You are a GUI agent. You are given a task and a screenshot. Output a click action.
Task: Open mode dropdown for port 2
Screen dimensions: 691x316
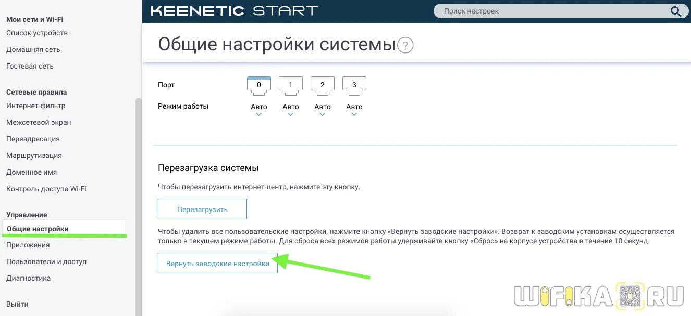tap(323, 110)
